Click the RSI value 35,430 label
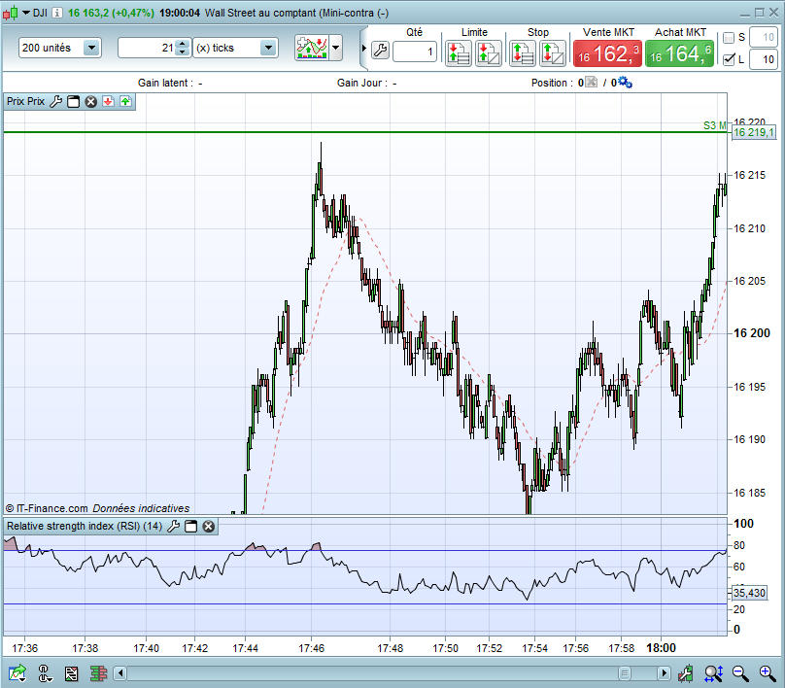 coord(749,593)
